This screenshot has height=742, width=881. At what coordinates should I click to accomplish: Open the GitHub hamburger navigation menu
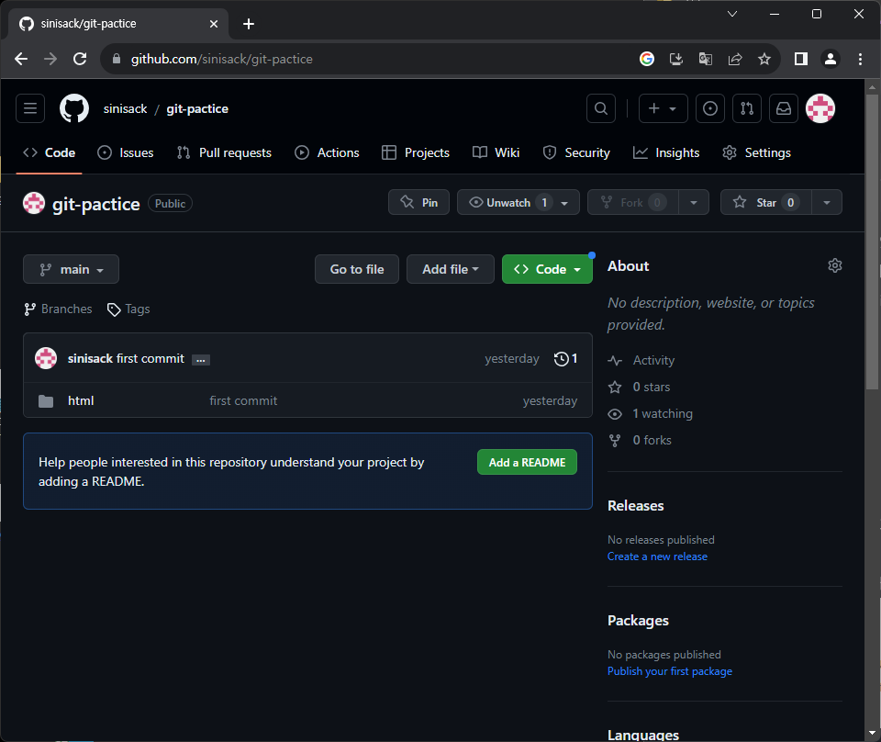point(30,108)
